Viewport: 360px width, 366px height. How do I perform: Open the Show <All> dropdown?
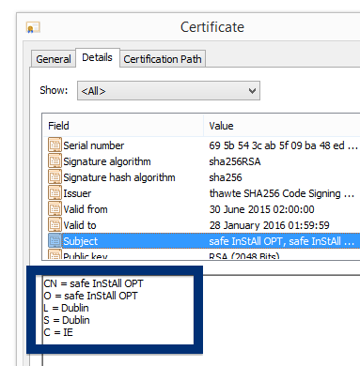[168, 91]
